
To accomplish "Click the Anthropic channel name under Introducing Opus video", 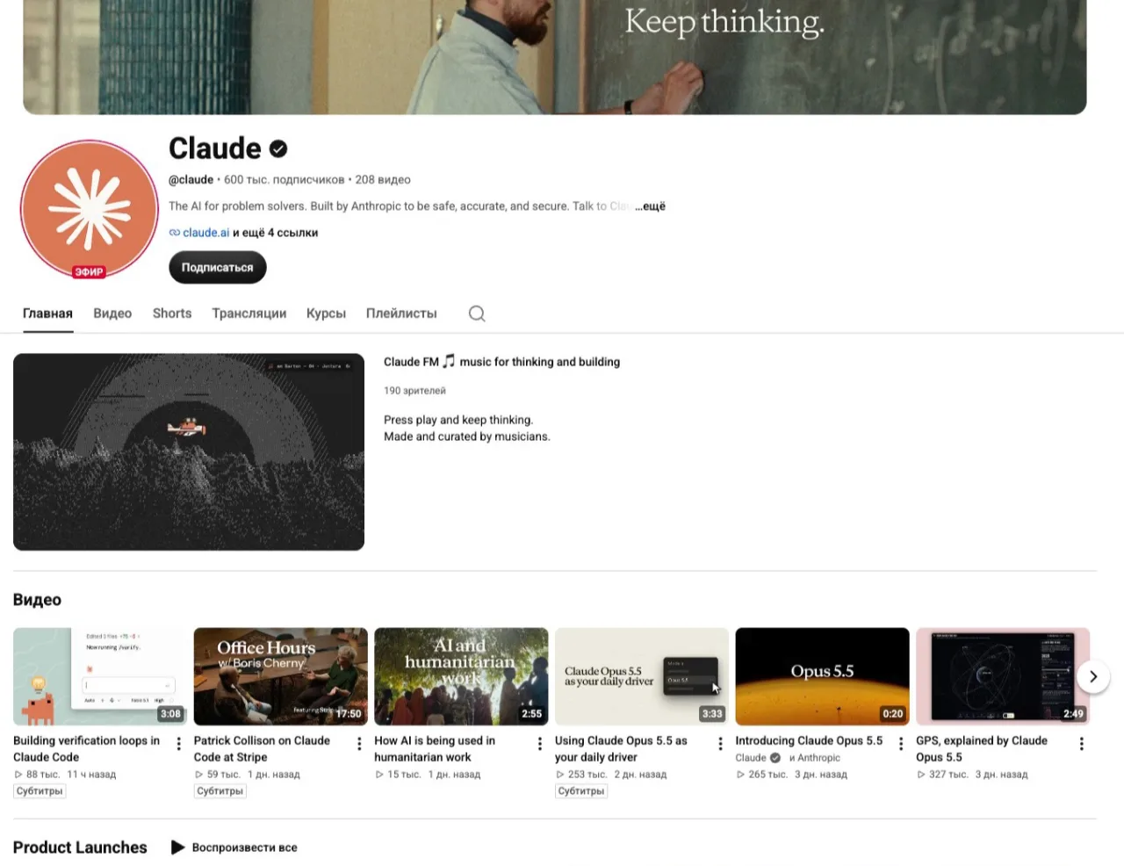I will pyautogui.click(x=818, y=758).
